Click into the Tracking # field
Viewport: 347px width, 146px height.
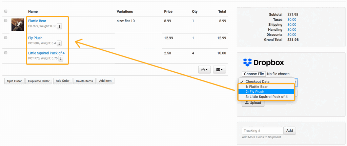click(262, 130)
